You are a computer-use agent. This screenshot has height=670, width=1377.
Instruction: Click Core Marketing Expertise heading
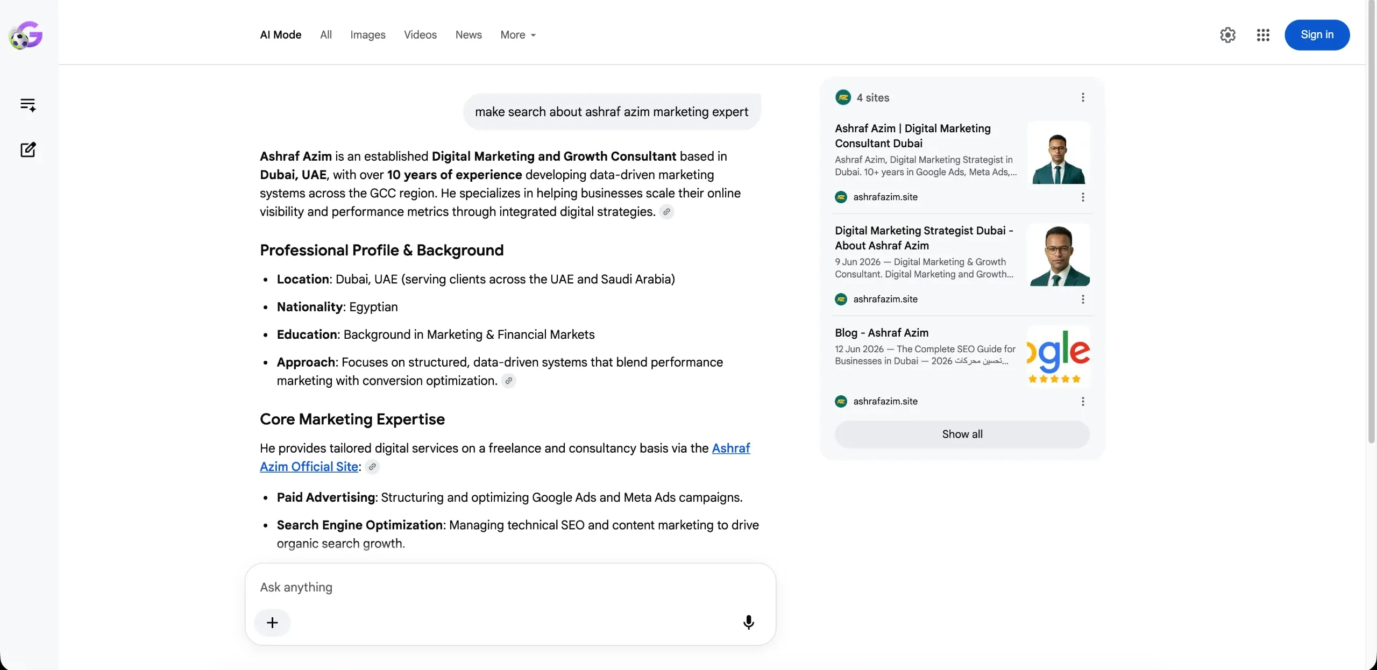(352, 419)
